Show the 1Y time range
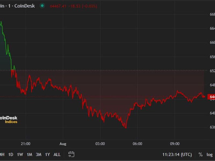This screenshot has height=161, width=215. 48,155
